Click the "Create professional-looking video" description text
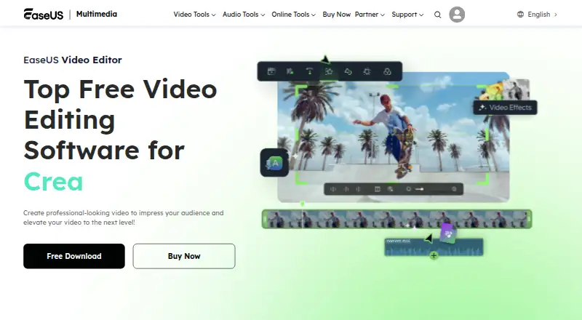 click(x=123, y=217)
